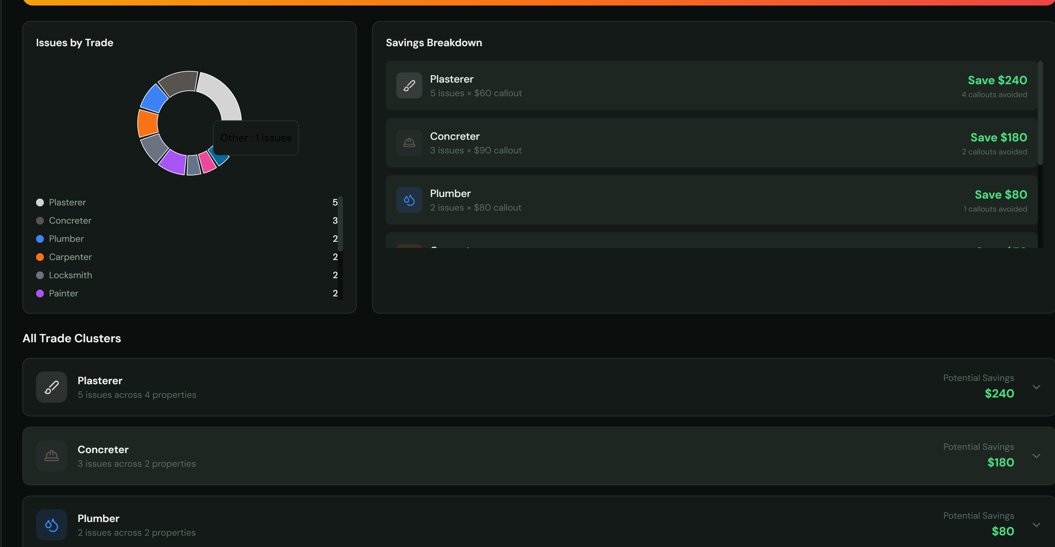
Task: Click '5 issues × $60 callout' text
Action: (476, 93)
